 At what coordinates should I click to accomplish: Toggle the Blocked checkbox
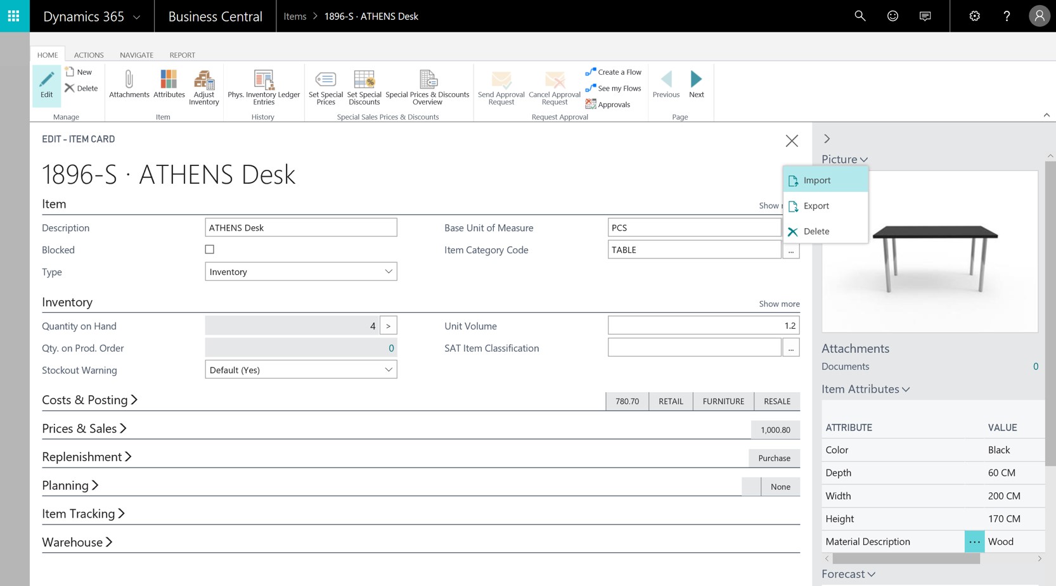(x=210, y=250)
